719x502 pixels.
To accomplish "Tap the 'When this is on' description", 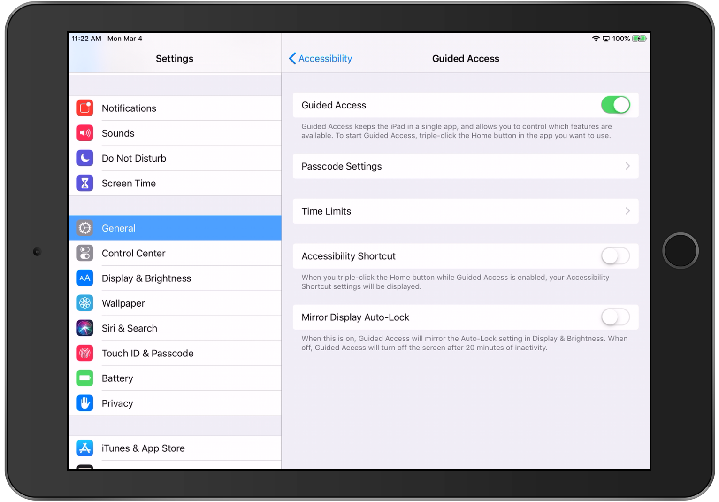I will 465,343.
